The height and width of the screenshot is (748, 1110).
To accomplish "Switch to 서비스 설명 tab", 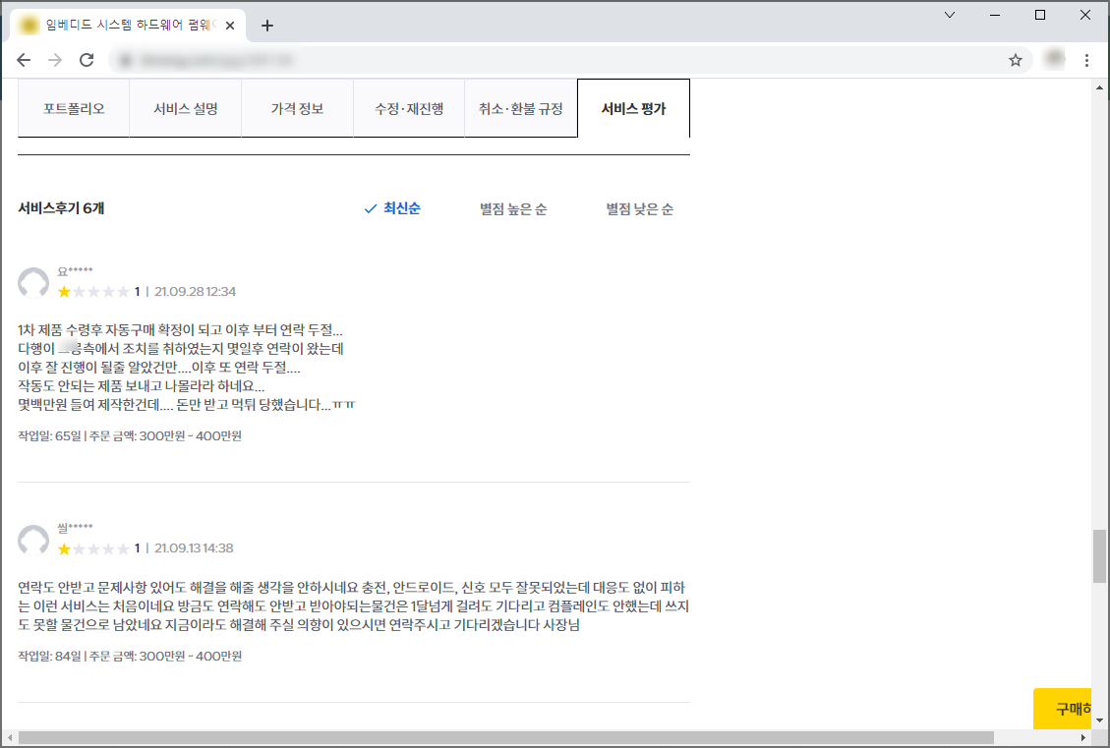I will point(185,109).
